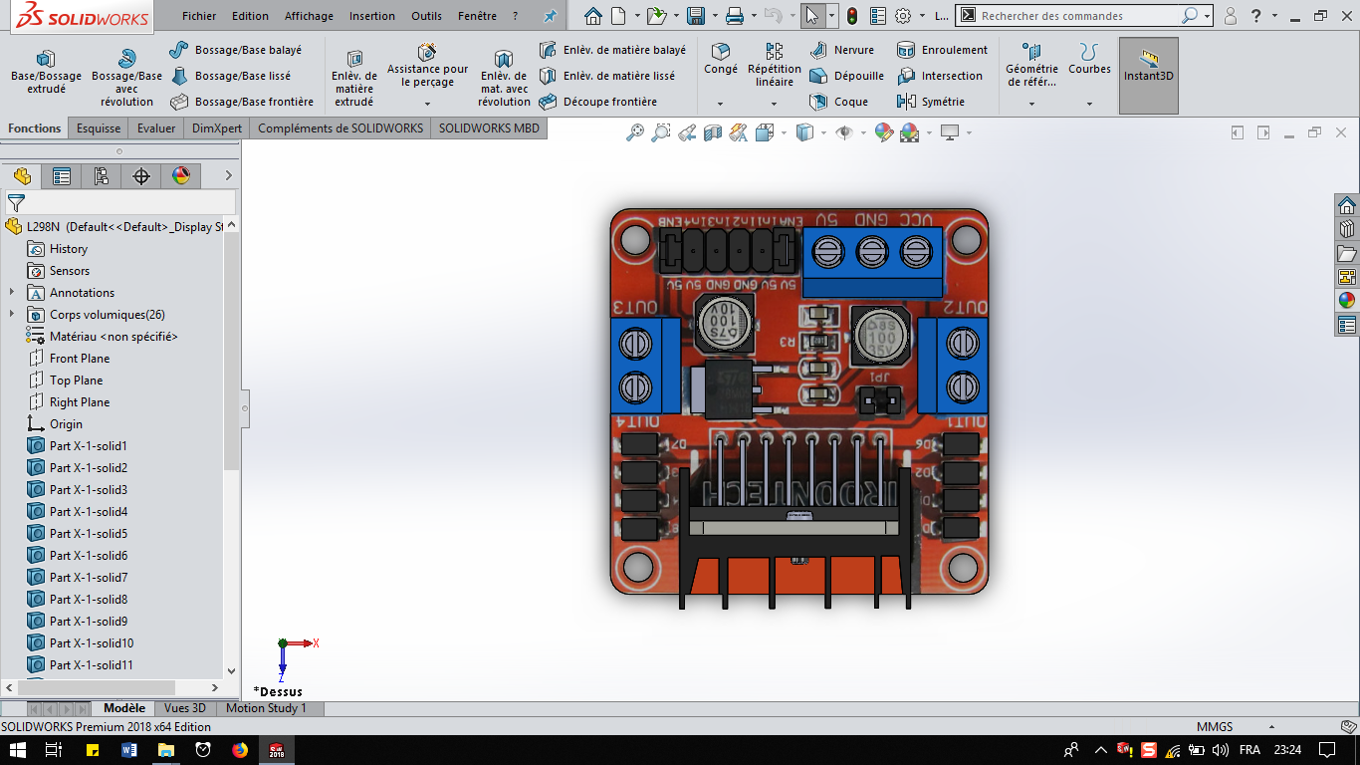Select Enlèv. de matière extrudé tool

coord(354,79)
